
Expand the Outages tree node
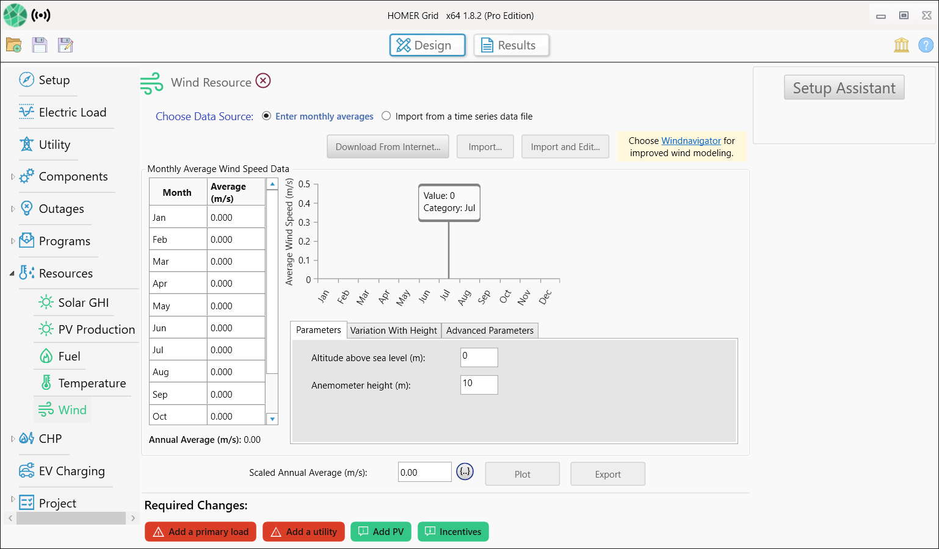[x=13, y=209]
